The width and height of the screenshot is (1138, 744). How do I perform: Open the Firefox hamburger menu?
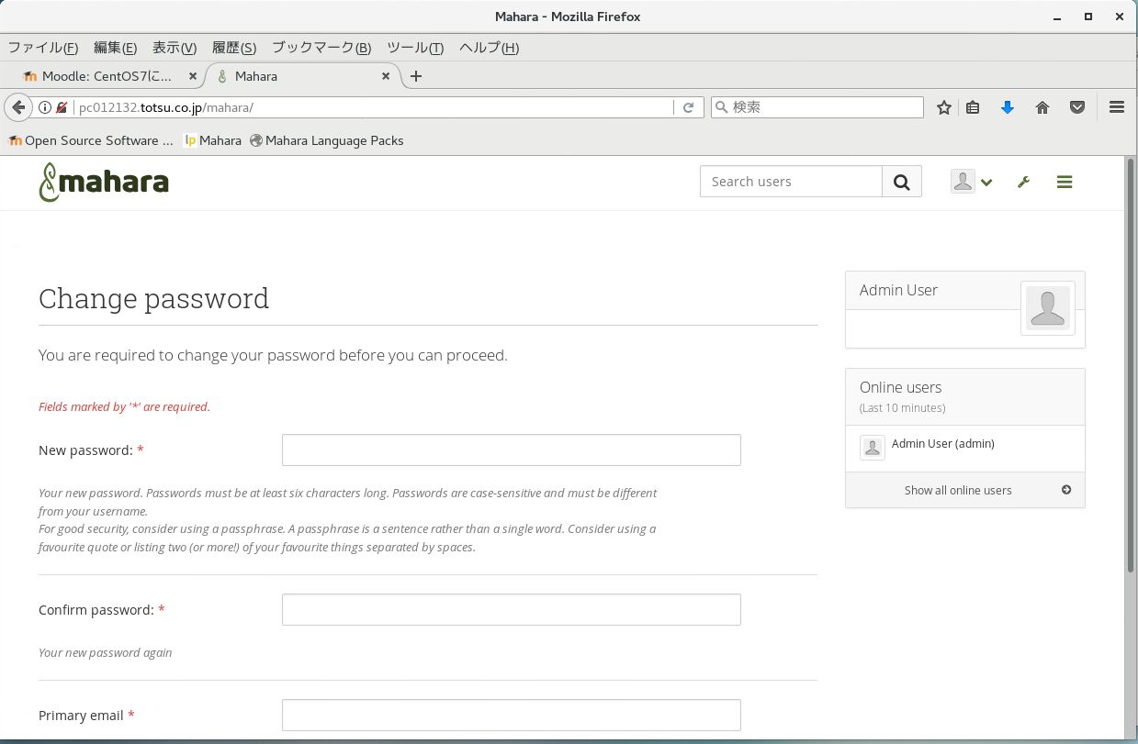coord(1117,107)
